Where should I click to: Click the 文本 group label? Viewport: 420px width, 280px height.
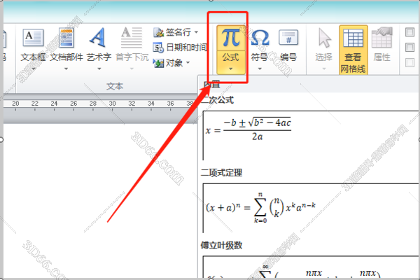(x=115, y=86)
